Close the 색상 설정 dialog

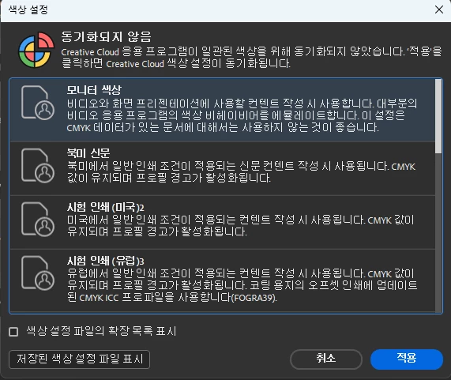click(x=439, y=9)
